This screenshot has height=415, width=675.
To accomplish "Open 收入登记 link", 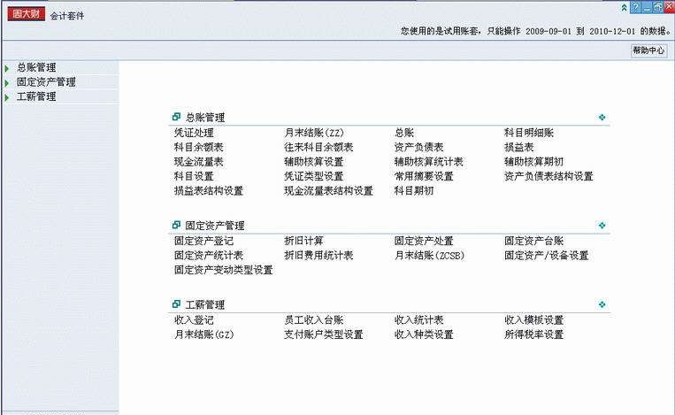I will [194, 319].
